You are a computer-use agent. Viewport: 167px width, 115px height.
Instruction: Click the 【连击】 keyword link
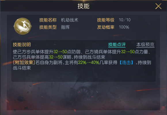coord(126,63)
